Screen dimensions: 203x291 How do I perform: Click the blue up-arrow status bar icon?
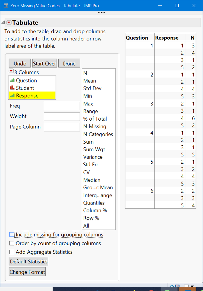(x=172, y=287)
